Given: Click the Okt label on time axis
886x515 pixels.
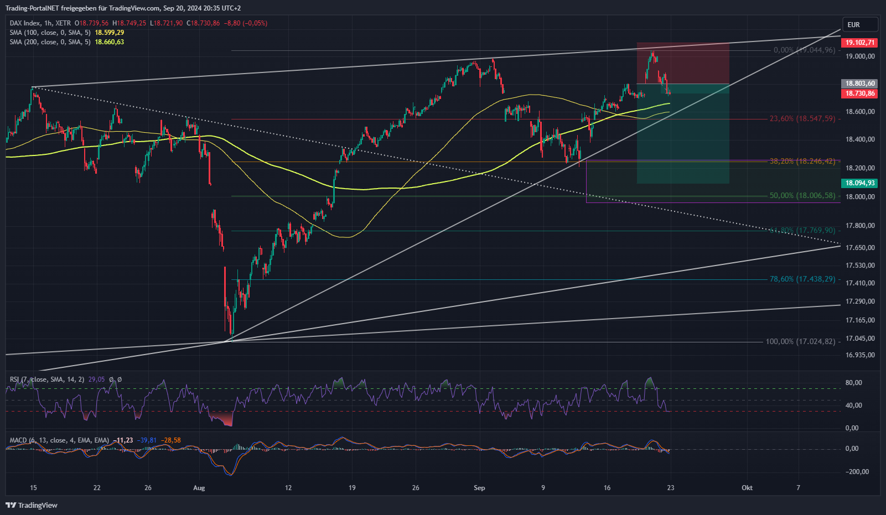Looking at the screenshot, I should click(747, 488).
